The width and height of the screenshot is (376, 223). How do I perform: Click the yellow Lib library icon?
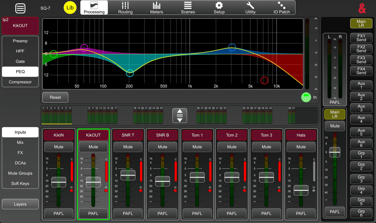70,8
